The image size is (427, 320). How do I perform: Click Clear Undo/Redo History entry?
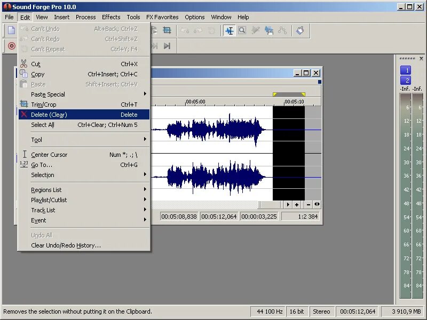point(66,245)
